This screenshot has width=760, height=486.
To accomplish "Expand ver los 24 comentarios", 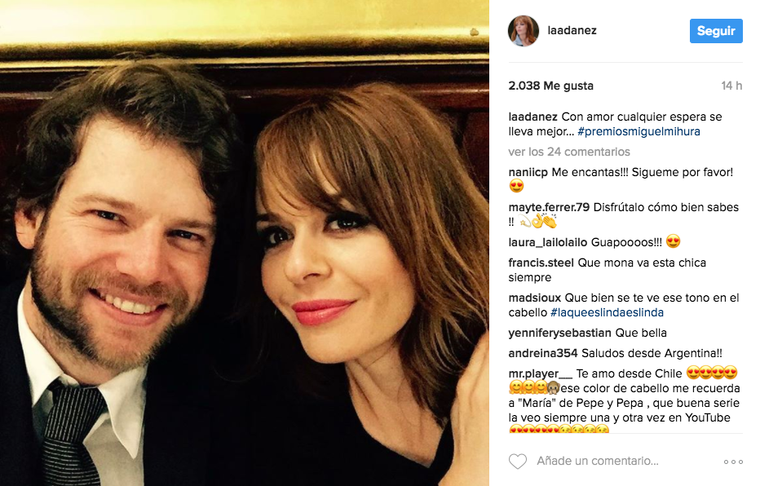I will point(569,152).
